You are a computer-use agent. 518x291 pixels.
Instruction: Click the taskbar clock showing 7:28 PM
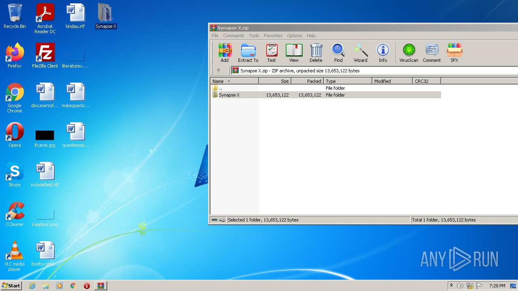coord(497,286)
